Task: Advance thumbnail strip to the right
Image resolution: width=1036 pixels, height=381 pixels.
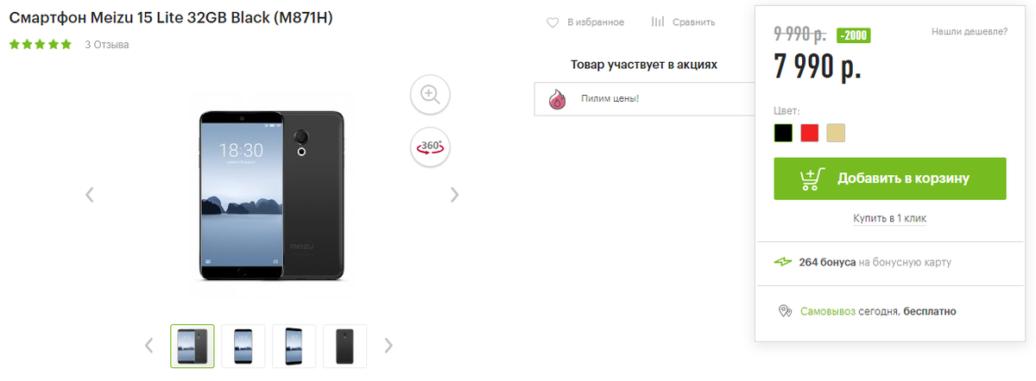Action: click(388, 346)
